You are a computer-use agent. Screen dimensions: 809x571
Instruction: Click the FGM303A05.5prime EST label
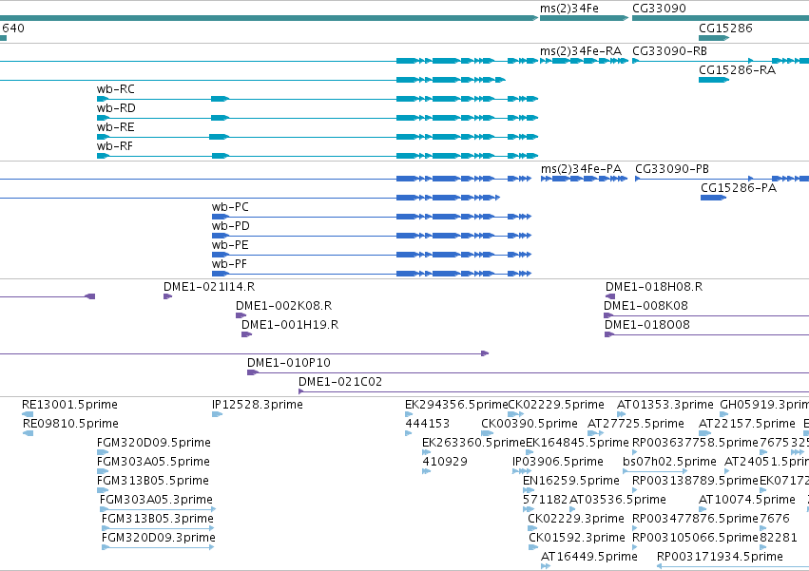click(x=153, y=462)
